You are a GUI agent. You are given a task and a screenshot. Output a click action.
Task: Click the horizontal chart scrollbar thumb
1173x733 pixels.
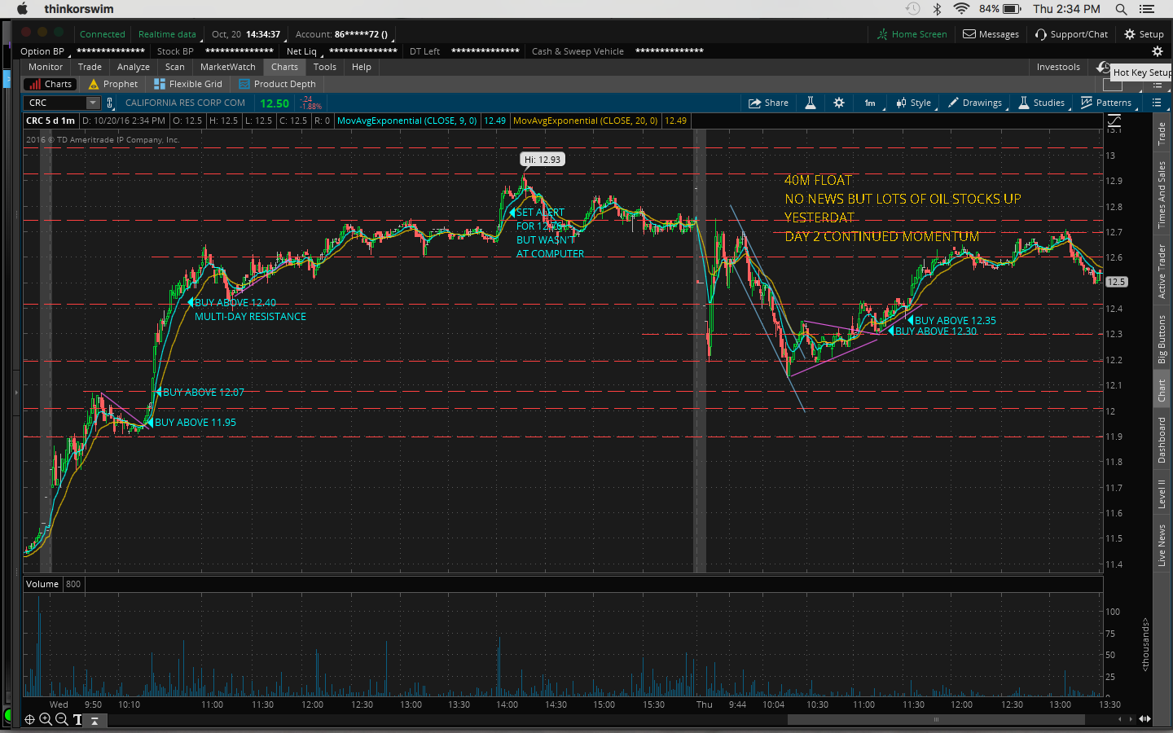(x=935, y=719)
